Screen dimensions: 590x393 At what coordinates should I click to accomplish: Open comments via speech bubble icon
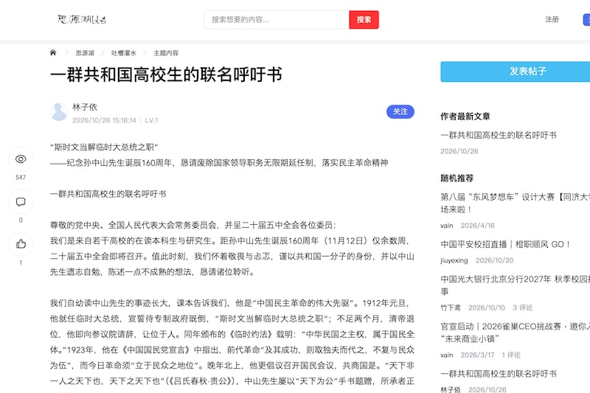tap(21, 202)
